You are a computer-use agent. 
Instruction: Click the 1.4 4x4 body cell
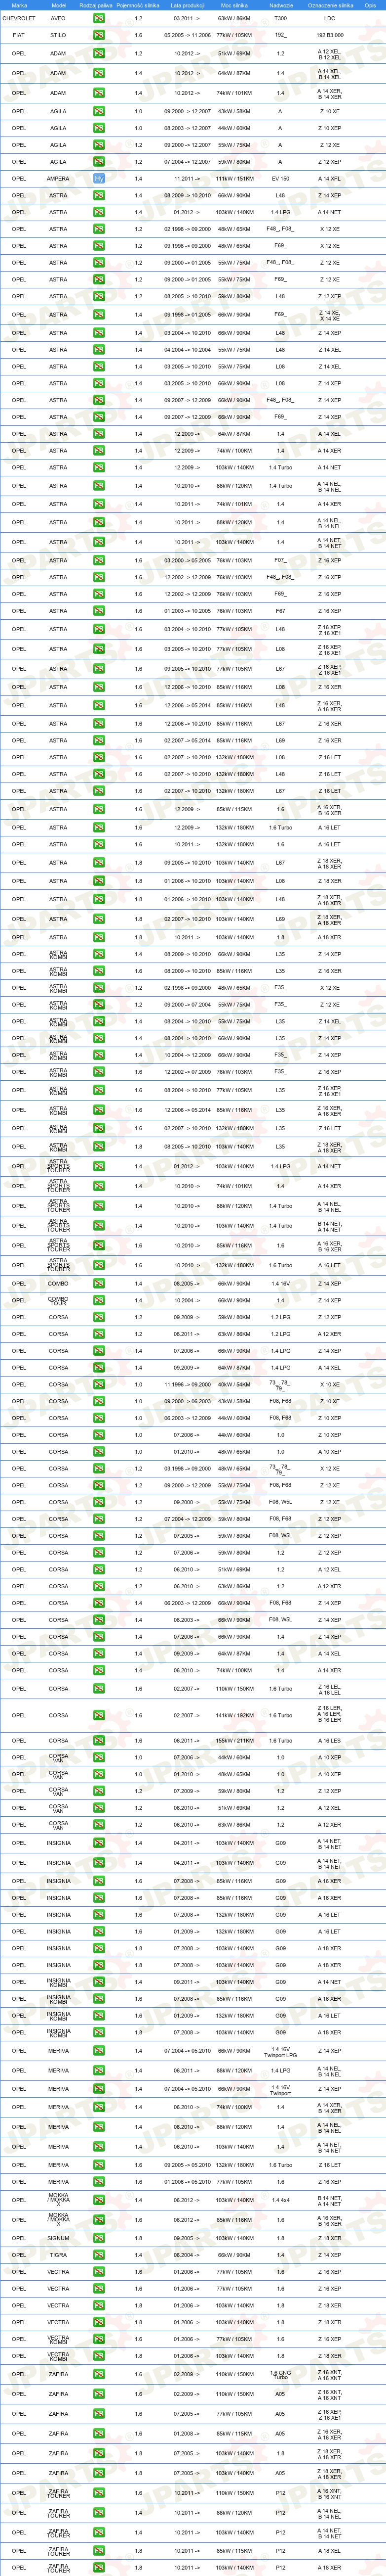(280, 2200)
